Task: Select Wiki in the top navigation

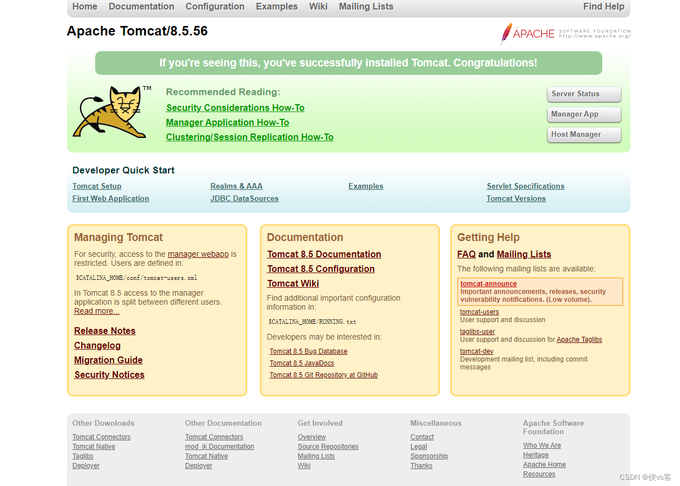Action: 318,7
